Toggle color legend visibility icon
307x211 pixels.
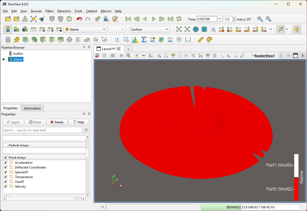[x=8, y=29]
